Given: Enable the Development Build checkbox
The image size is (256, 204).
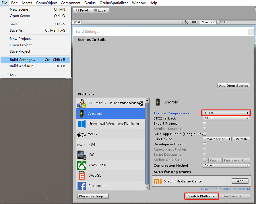Looking at the screenshot, I should 205,144.
